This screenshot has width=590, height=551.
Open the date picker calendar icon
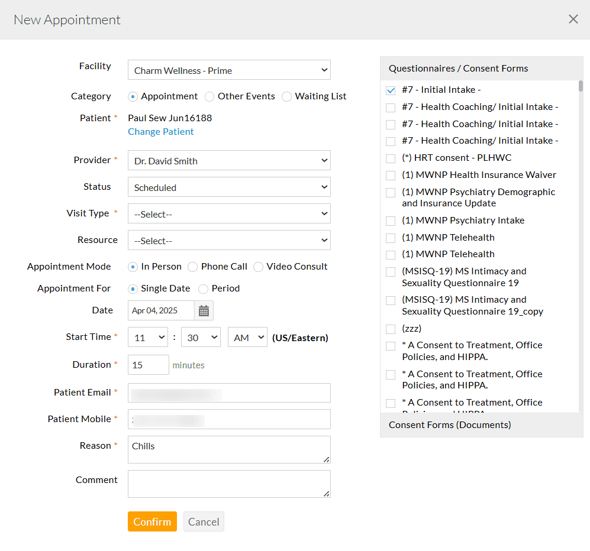click(x=204, y=310)
